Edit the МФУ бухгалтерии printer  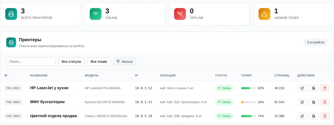pyautogui.click(x=302, y=102)
